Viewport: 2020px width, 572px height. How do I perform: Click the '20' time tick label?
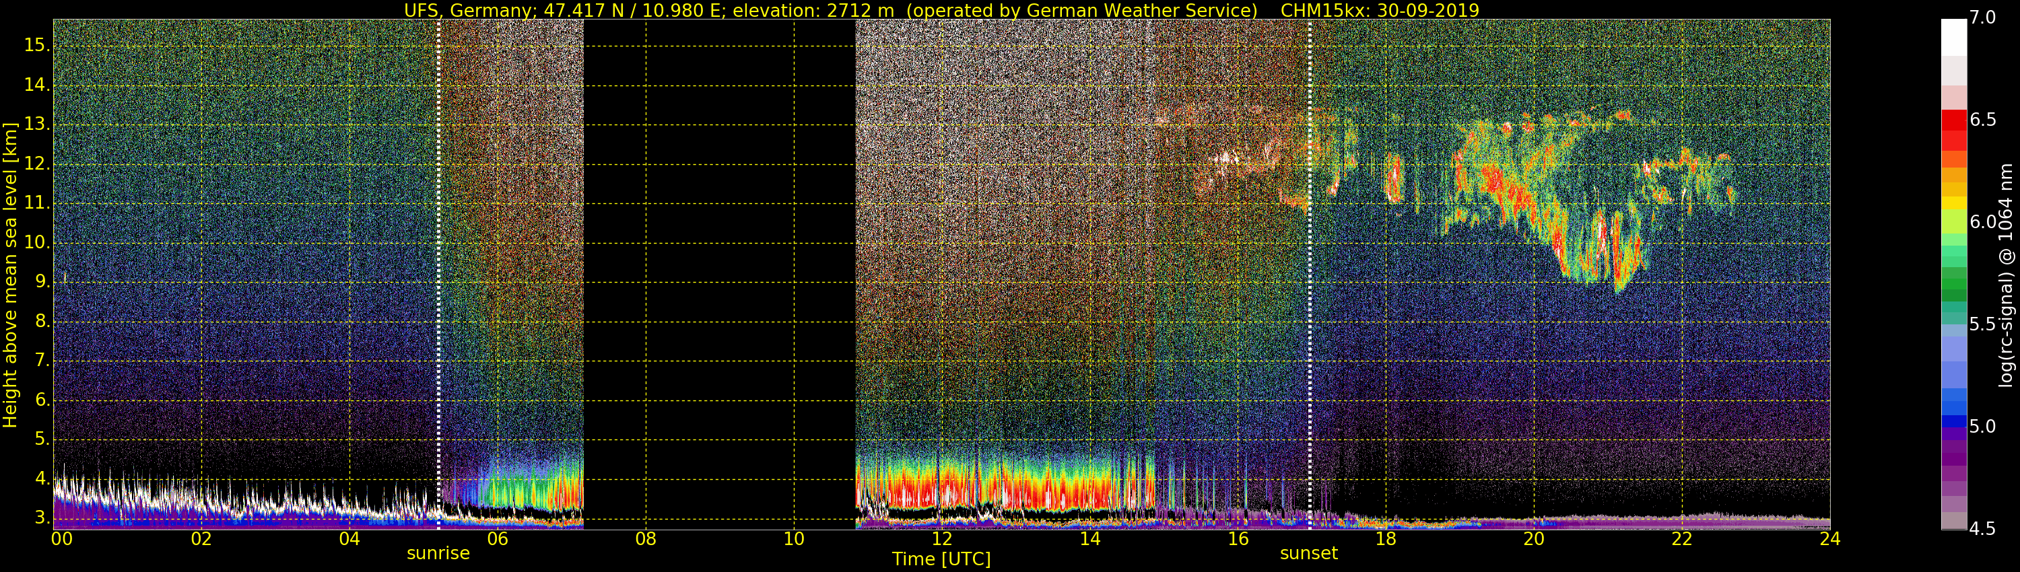1534,539
